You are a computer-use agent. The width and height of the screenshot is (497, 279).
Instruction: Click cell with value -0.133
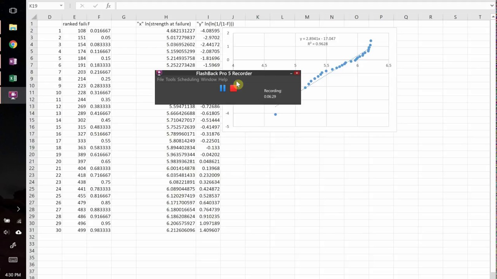click(x=208, y=148)
